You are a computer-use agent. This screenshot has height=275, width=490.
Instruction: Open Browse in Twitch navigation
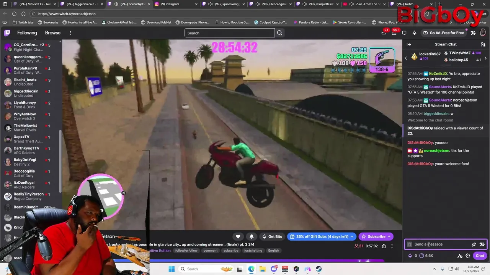coord(53,33)
